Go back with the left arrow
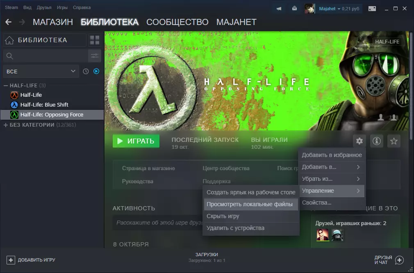This screenshot has height=273, width=414. (x=9, y=22)
